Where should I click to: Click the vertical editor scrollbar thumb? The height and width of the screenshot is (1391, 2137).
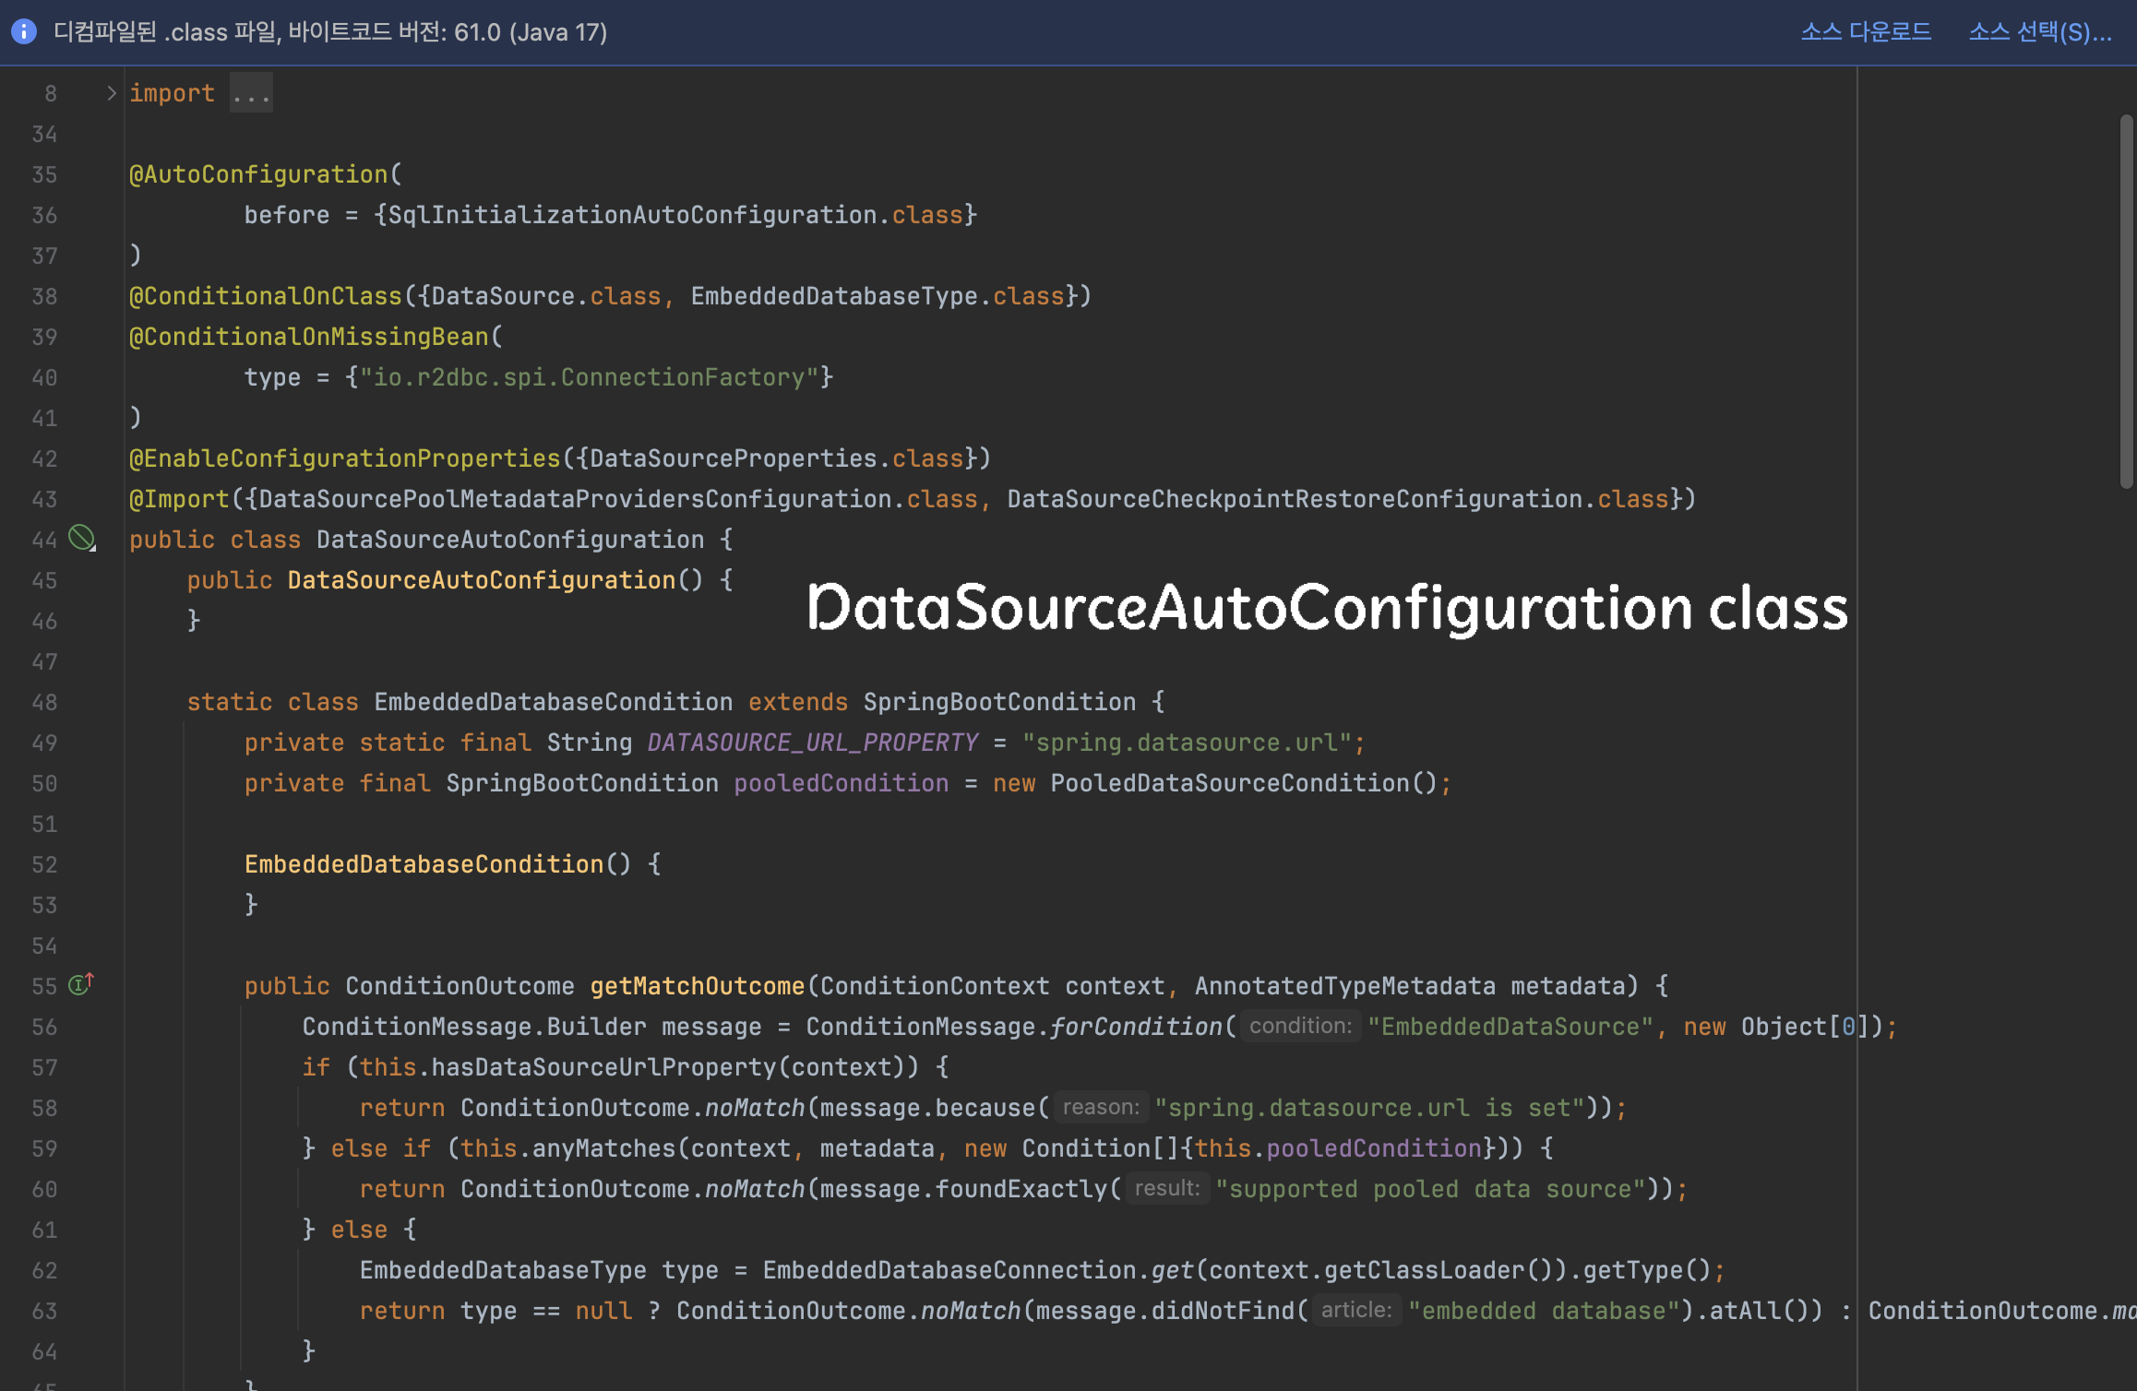tap(2126, 301)
